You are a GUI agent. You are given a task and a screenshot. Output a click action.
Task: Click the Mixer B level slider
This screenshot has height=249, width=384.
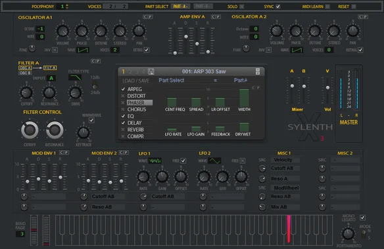[304, 86]
